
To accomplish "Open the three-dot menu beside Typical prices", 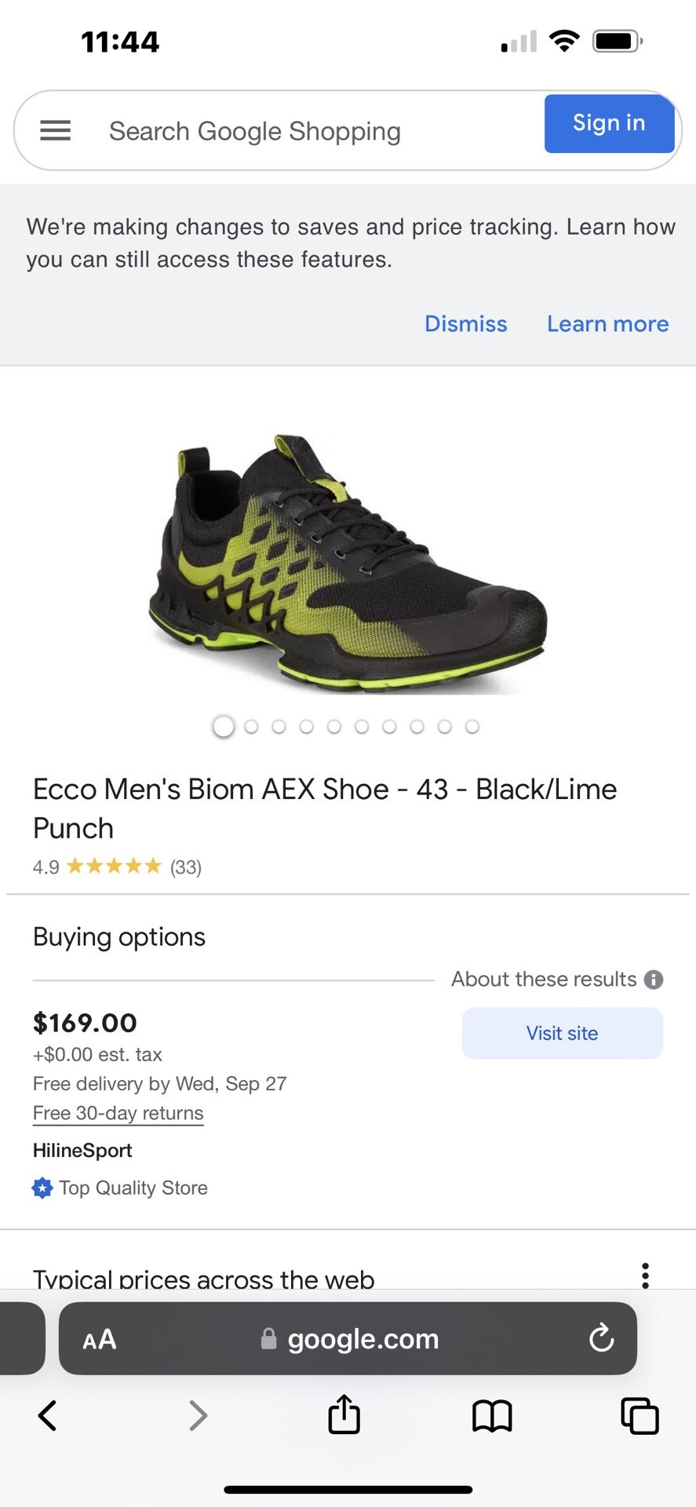I will 645,1275.
